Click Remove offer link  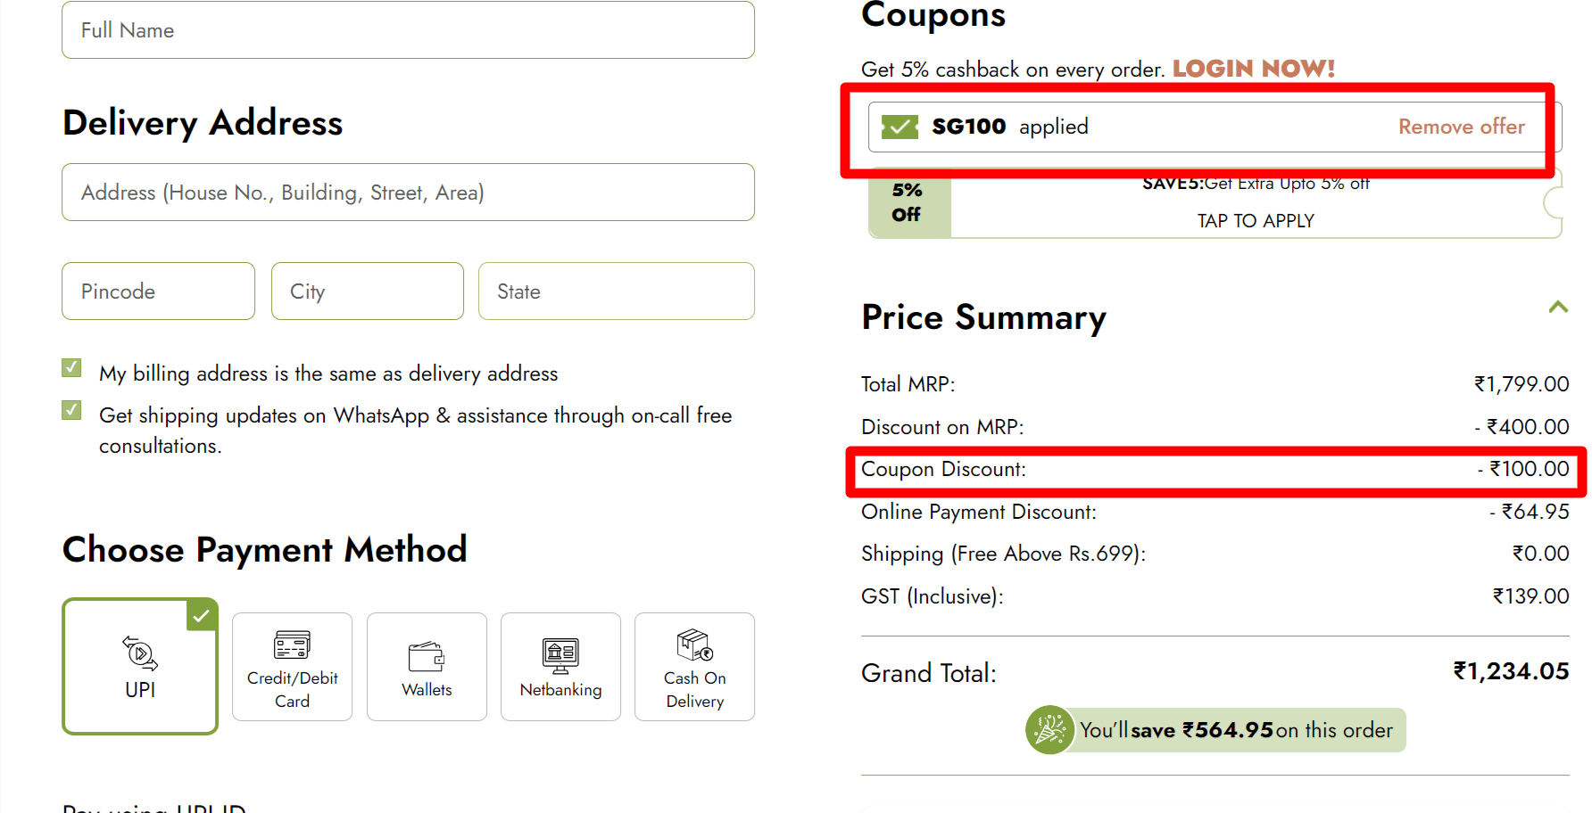[x=1461, y=127]
